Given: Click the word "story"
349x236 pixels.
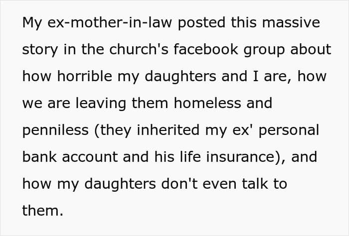Looking at the screenshot, I should [x=40, y=50].
